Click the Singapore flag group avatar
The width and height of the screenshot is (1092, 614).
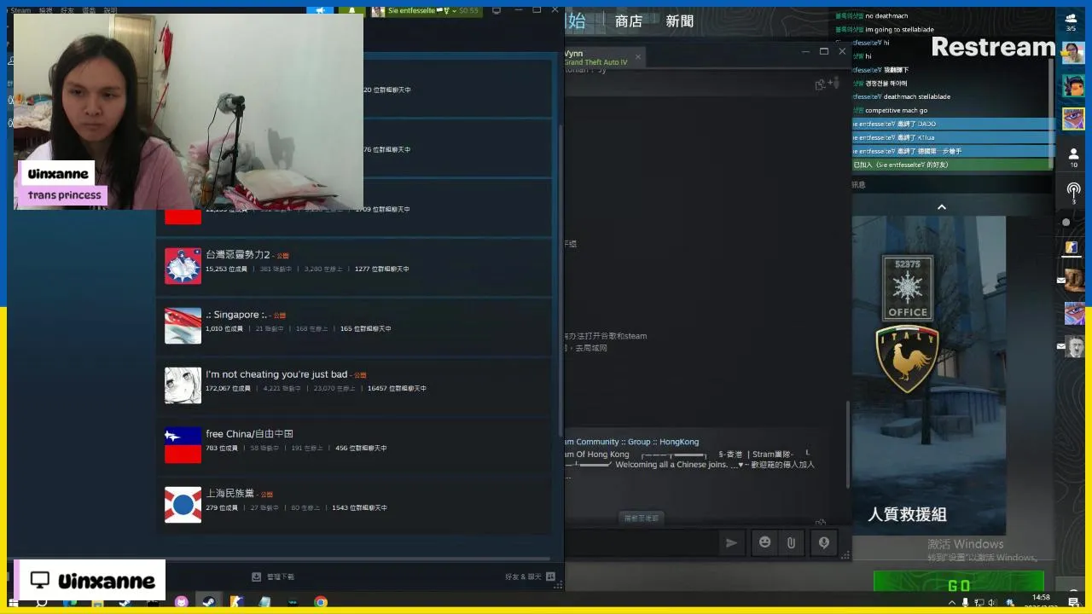tap(183, 326)
